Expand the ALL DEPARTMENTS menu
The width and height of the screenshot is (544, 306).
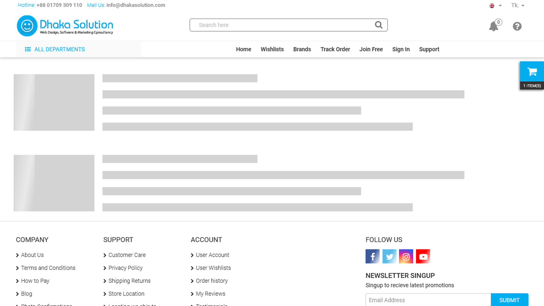pyautogui.click(x=78, y=49)
